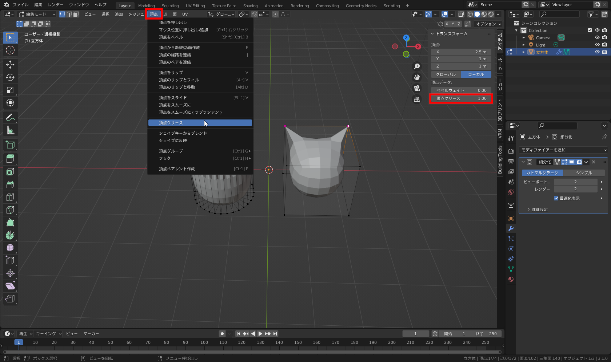Screen dimensions: 611x362
Task: Click the zoom view magnifier icon
Action: tap(417, 66)
